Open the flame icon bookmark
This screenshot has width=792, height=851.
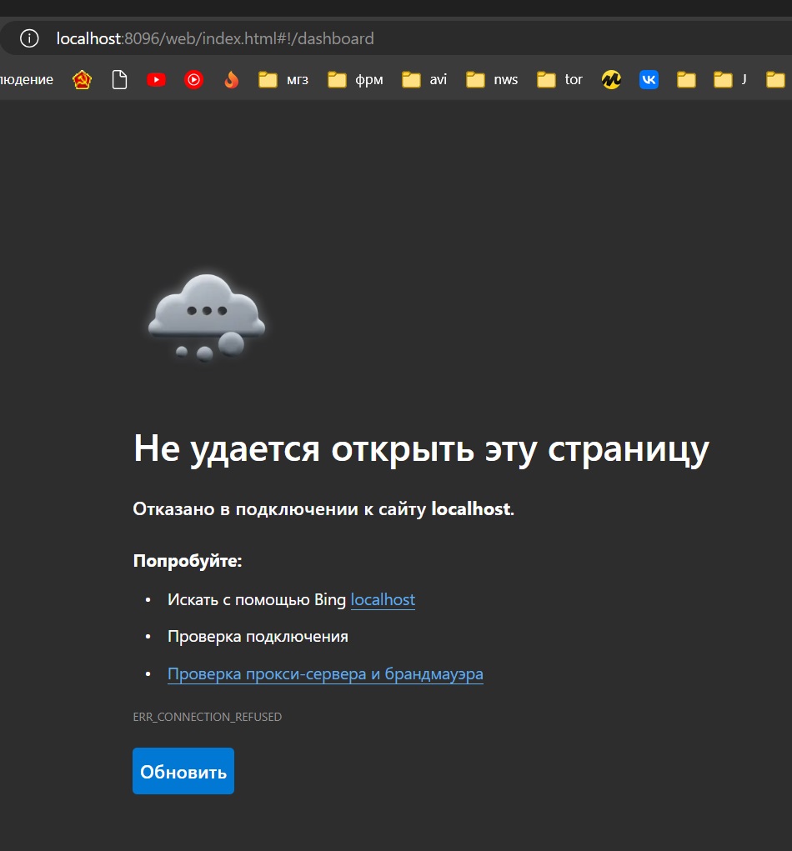tap(231, 80)
